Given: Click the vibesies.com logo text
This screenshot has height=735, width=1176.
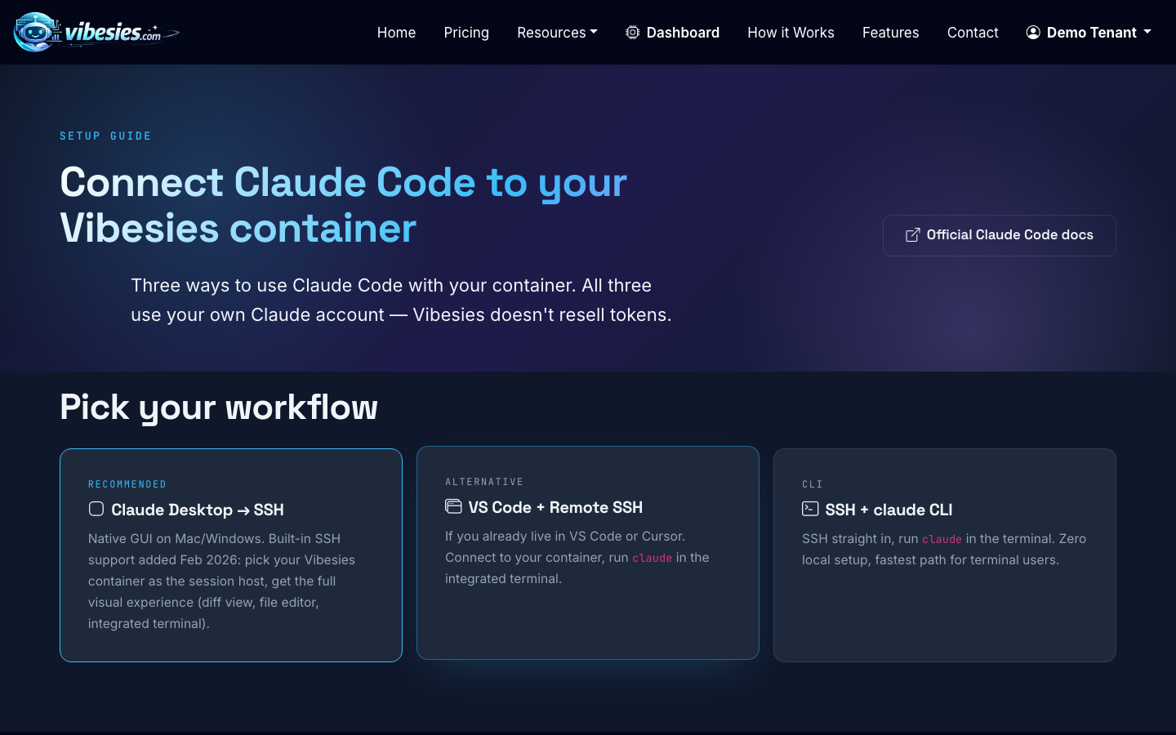Looking at the screenshot, I should tap(114, 33).
